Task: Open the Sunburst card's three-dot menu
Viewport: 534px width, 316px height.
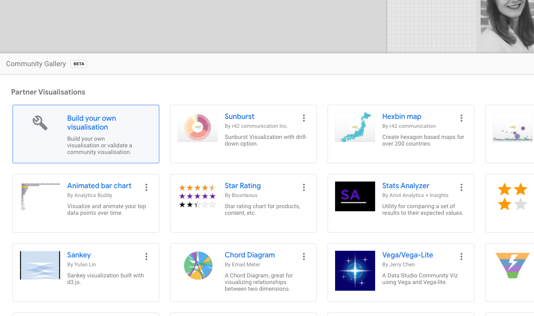Action: tap(304, 118)
